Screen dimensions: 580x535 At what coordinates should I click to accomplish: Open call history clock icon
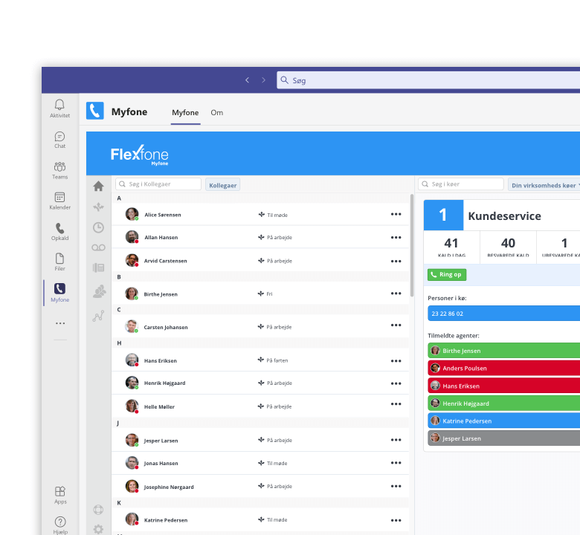[x=98, y=227]
